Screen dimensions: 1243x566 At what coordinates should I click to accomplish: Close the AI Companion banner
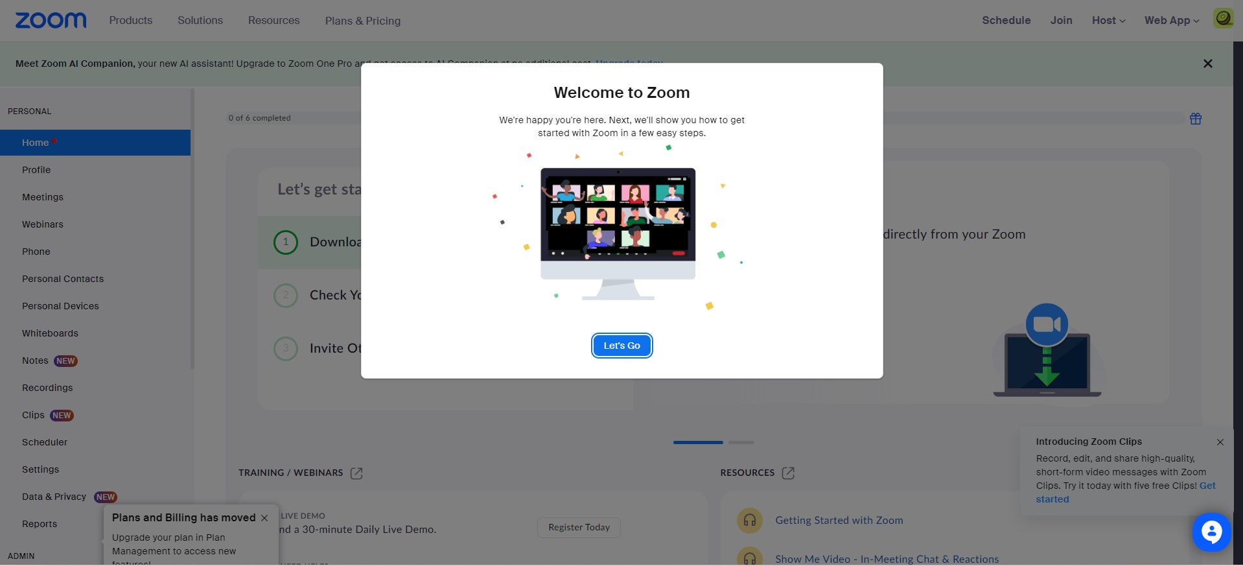pos(1208,64)
